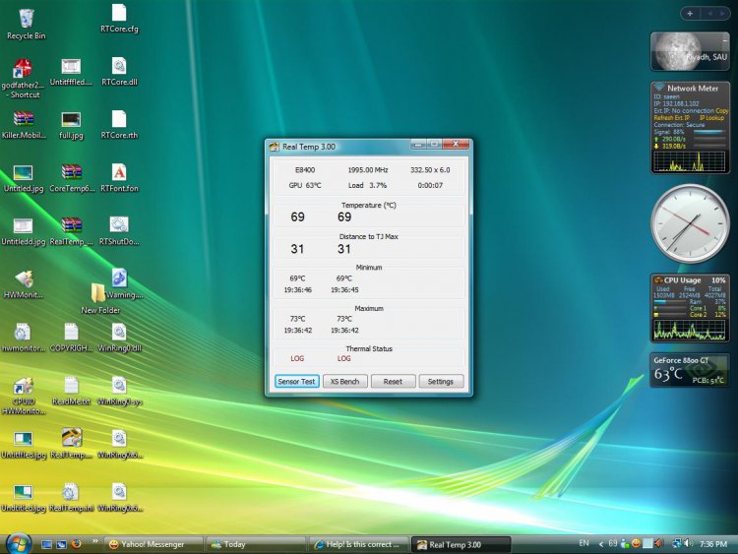Click the Show Desktop quick launch icon
Viewport: 738px width, 554px height.
click(46, 544)
